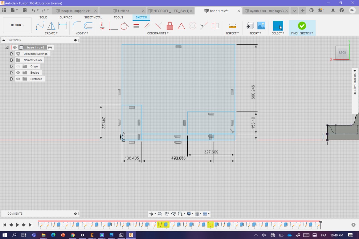
Task: Open the Job Status clock icon
Action: 321,10
